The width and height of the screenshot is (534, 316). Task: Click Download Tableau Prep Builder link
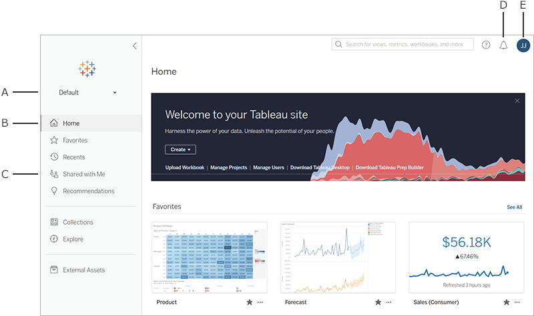[390, 167]
